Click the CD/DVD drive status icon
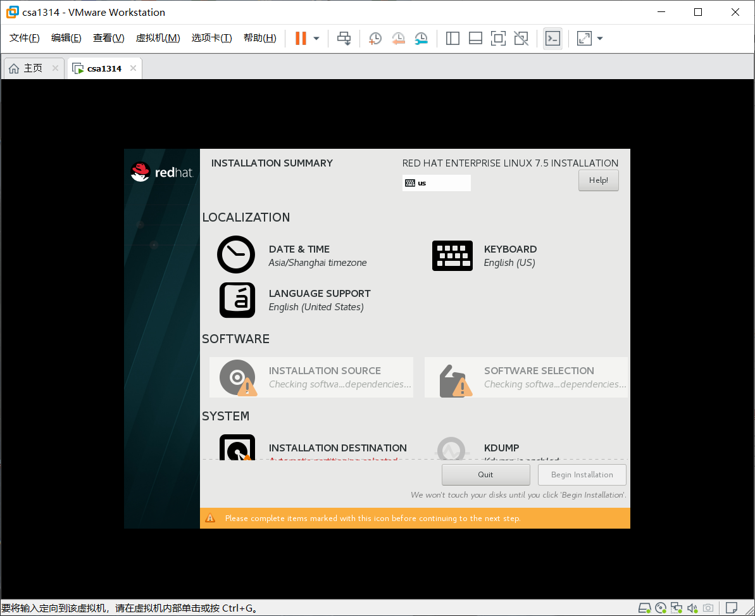This screenshot has height=616, width=755. [661, 608]
